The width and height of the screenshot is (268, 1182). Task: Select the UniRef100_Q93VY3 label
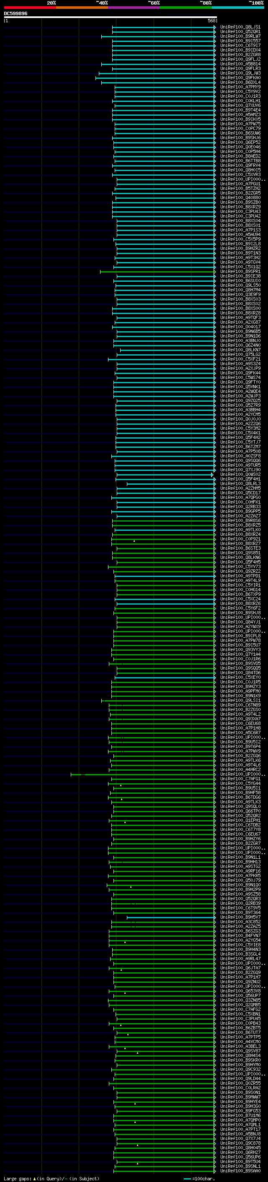pos(240,650)
